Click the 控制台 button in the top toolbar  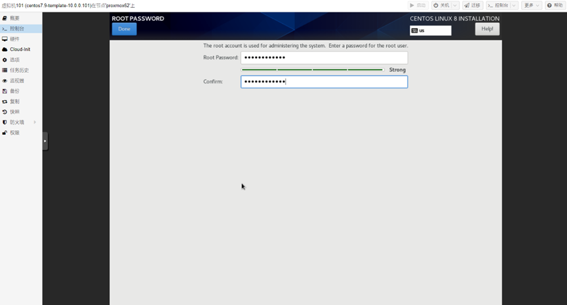(498, 5)
